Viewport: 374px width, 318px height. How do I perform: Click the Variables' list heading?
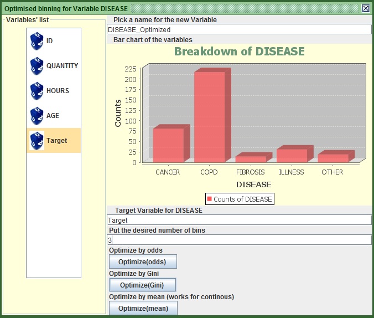tap(28, 19)
